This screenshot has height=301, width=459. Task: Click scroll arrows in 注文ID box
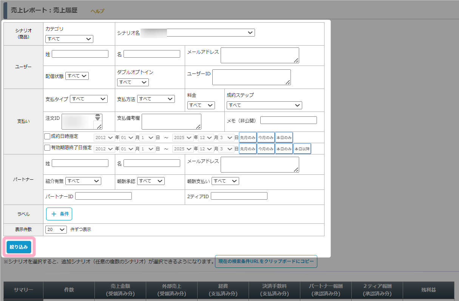tap(98, 117)
